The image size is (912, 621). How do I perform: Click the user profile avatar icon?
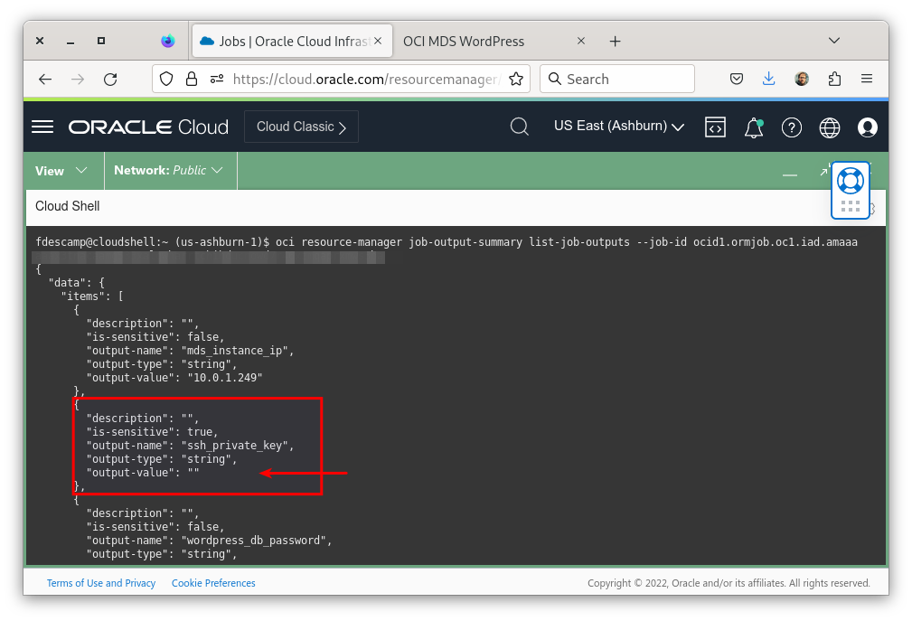867,127
